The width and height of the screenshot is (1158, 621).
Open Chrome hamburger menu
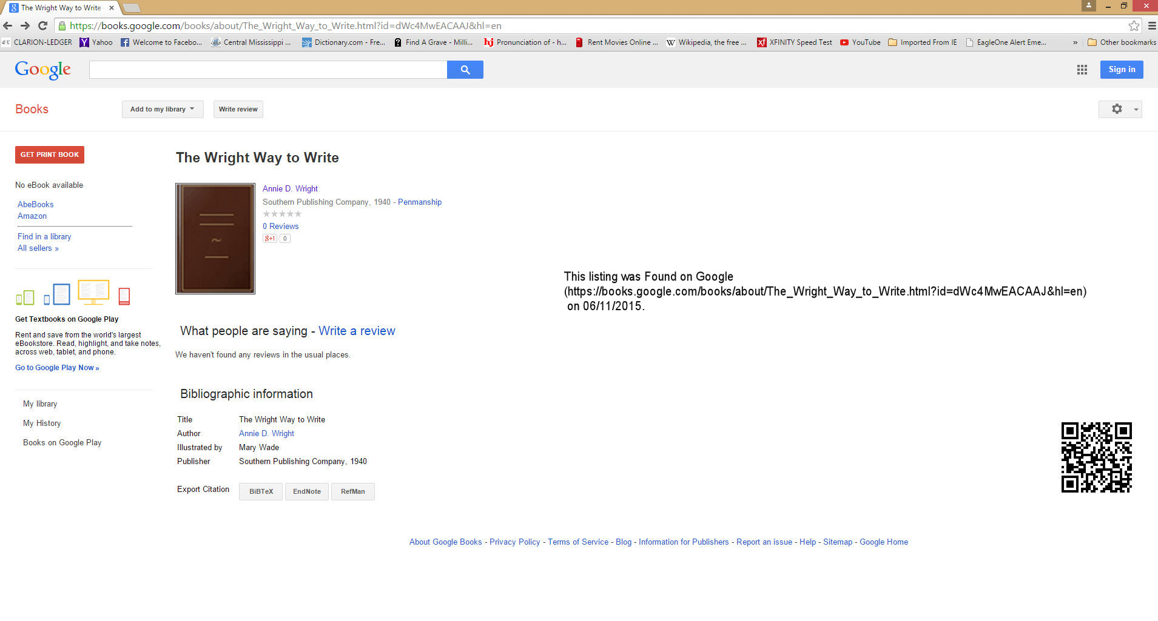(1151, 25)
